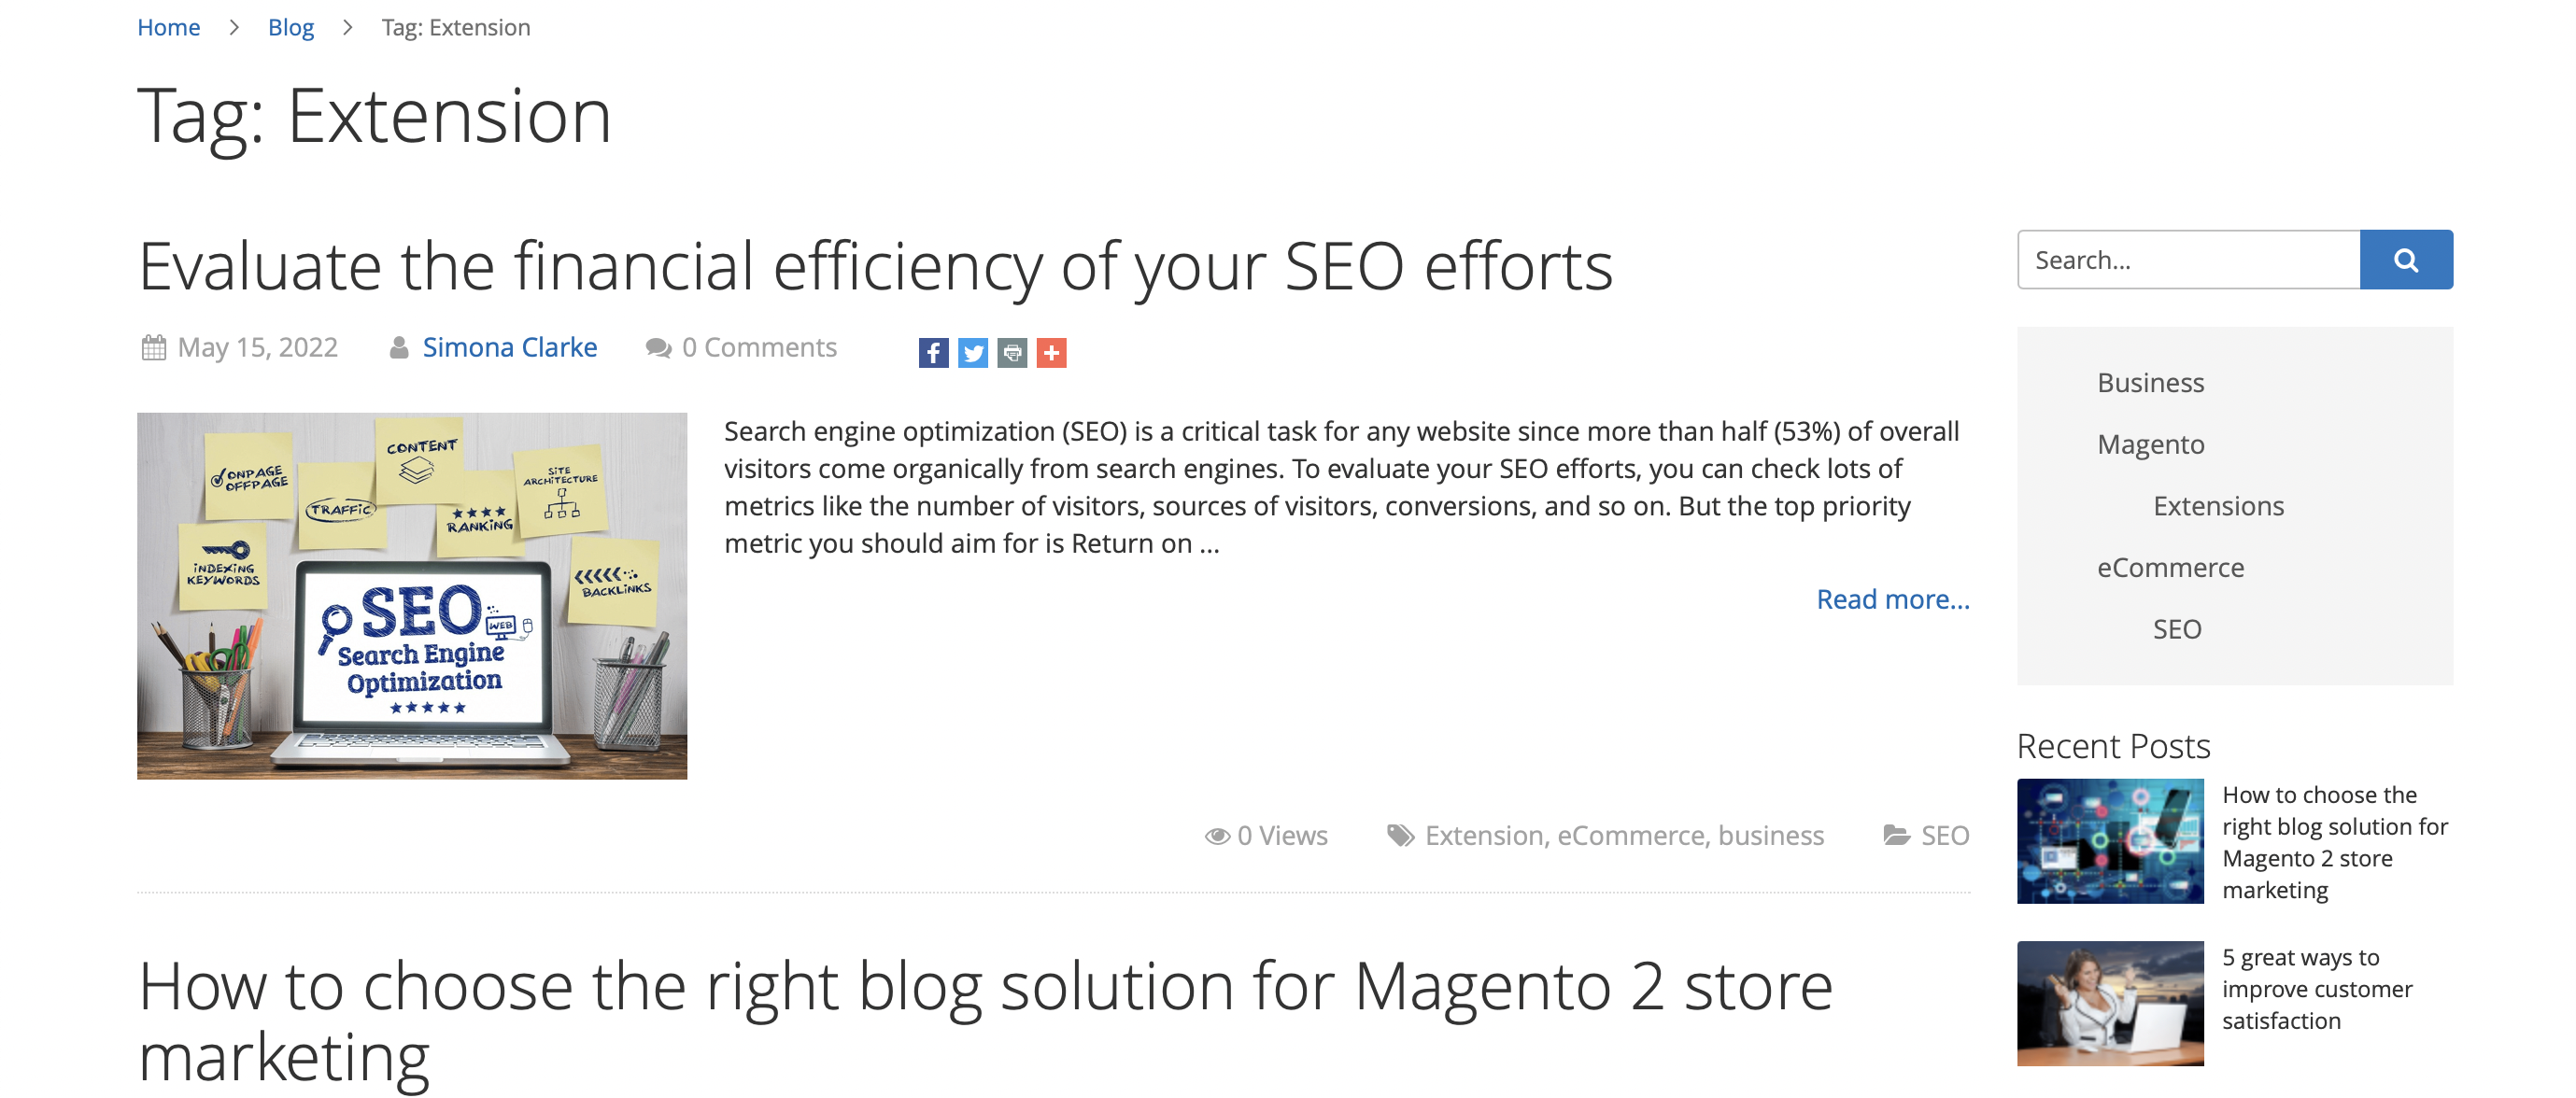Navigate to Blog in breadcrumb
Image resolution: width=2576 pixels, height=1098 pixels.
(x=291, y=27)
